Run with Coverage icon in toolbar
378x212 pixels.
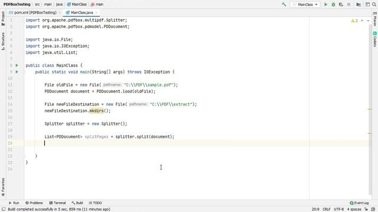pyautogui.click(x=341, y=4)
